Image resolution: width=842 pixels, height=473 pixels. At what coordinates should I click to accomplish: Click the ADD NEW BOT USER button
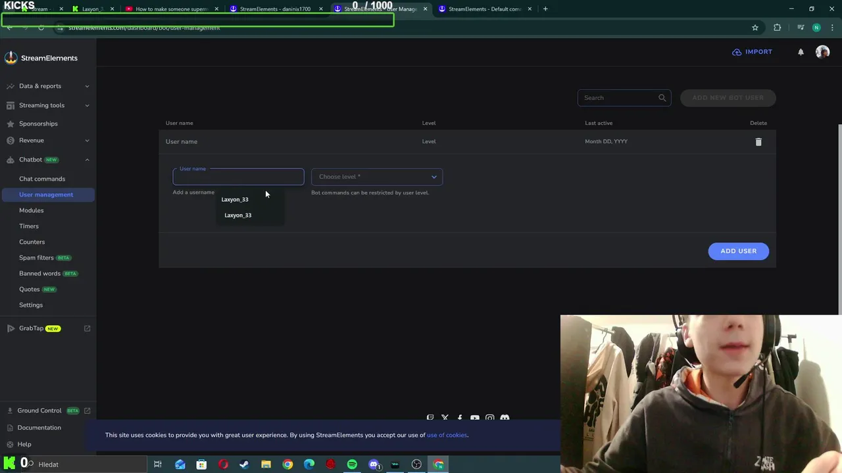[x=728, y=98]
